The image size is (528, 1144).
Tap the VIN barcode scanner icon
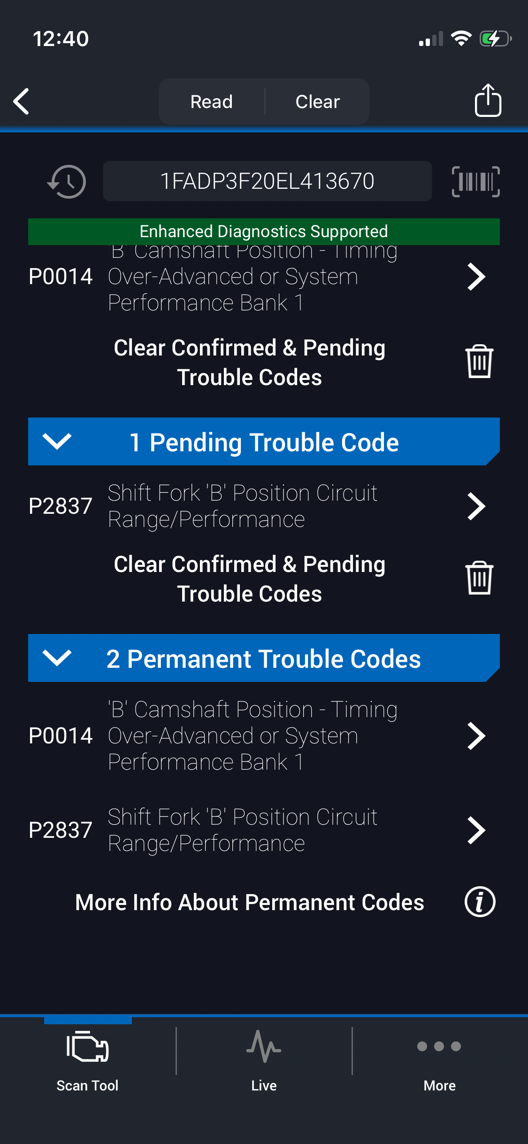(475, 181)
